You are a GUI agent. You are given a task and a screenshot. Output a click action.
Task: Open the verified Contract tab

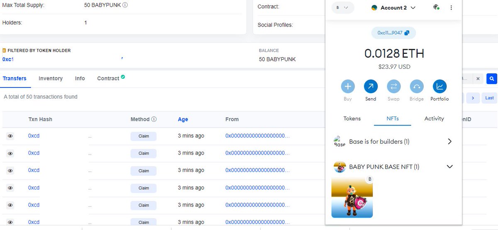[x=111, y=78]
